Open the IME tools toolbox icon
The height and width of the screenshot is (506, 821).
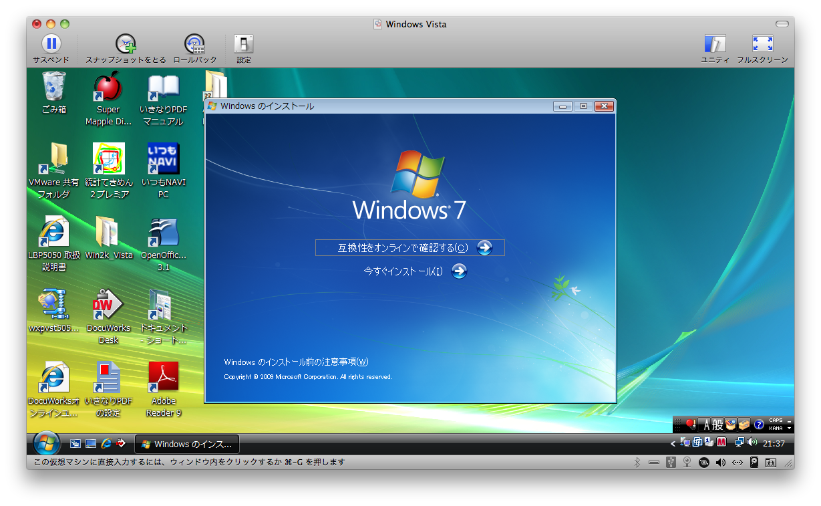click(744, 424)
